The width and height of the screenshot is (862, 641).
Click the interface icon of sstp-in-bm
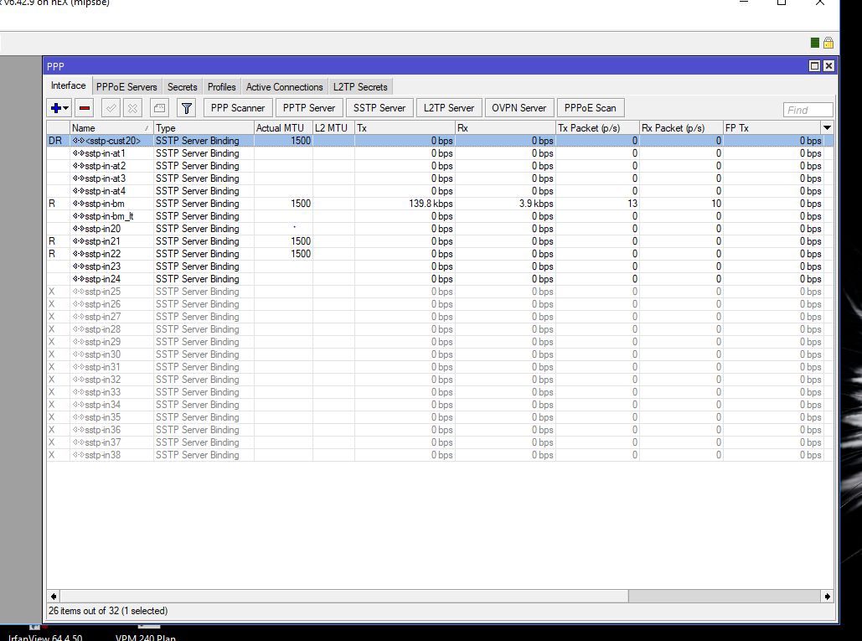tap(79, 204)
